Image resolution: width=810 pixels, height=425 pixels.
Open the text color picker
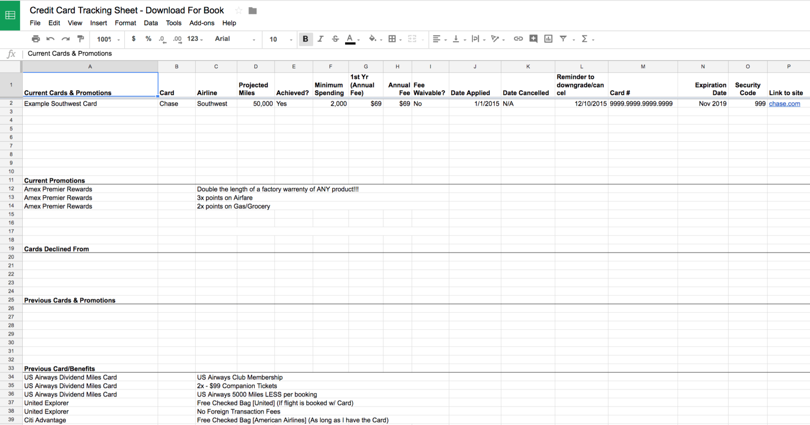click(352, 39)
